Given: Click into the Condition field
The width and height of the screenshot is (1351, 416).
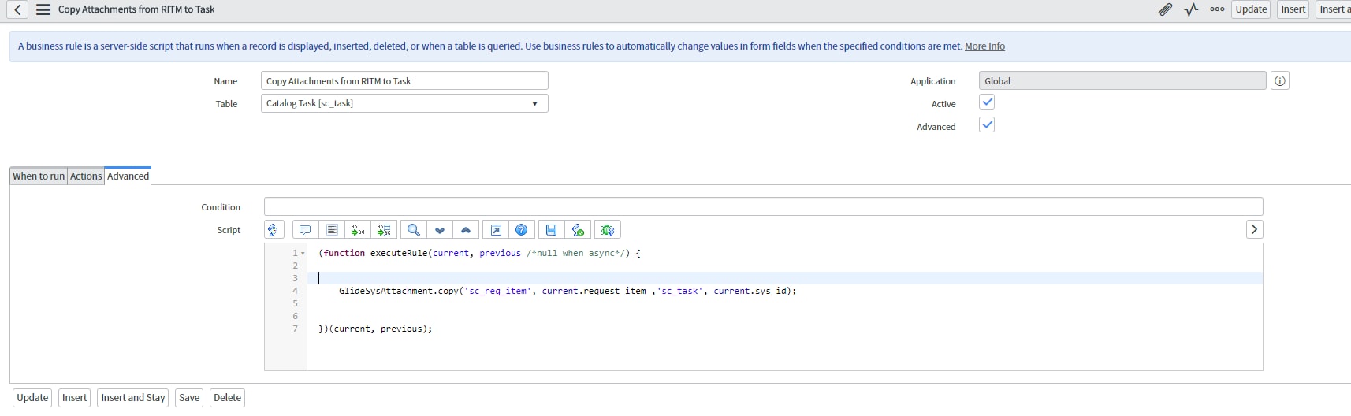Looking at the screenshot, I should pyautogui.click(x=763, y=206).
